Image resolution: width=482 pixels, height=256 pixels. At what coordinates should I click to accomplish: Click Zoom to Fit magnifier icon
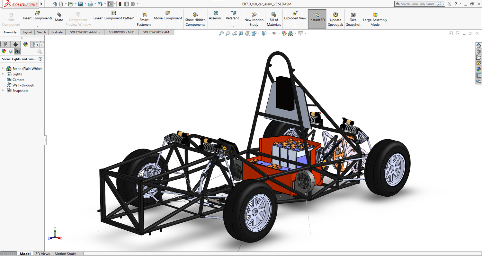(221, 33)
